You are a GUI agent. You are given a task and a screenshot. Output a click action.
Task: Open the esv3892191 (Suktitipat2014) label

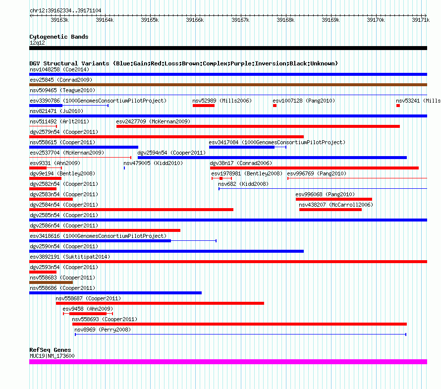click(x=70, y=257)
